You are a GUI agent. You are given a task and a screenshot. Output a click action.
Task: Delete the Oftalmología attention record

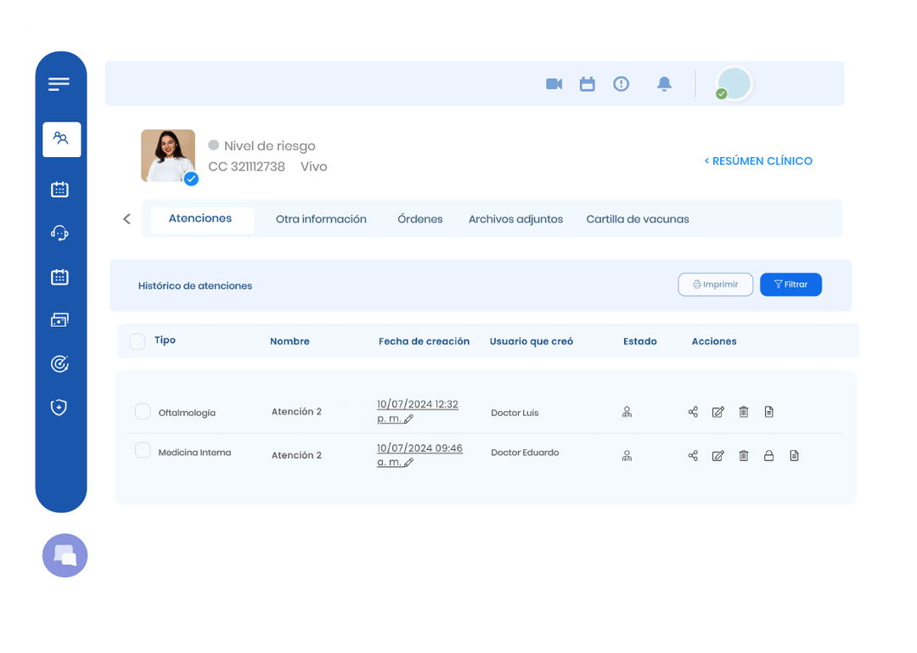744,411
